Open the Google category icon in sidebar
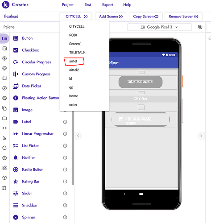This screenshot has width=211, height=223. point(4,148)
